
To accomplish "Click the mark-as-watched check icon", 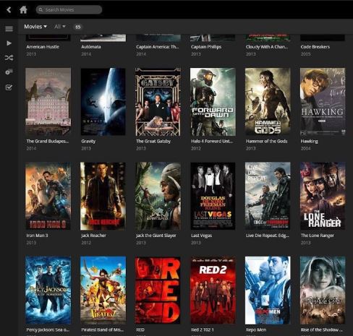I will [9, 87].
